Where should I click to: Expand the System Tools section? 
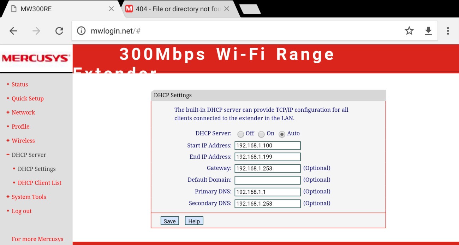coord(29,197)
